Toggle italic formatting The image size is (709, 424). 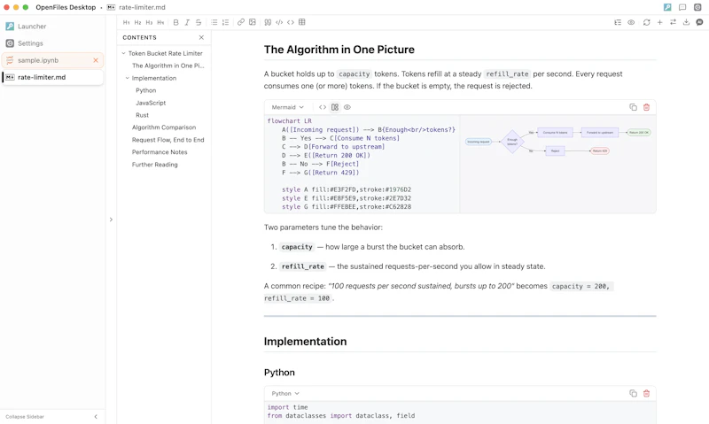coord(187,22)
